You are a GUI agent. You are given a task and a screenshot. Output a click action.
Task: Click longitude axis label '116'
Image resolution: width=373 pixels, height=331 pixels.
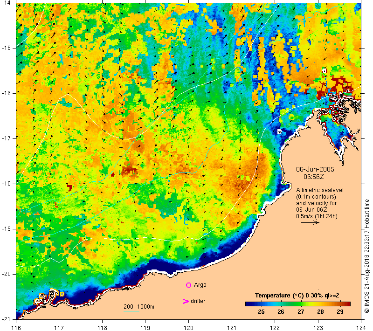(x=16, y=328)
